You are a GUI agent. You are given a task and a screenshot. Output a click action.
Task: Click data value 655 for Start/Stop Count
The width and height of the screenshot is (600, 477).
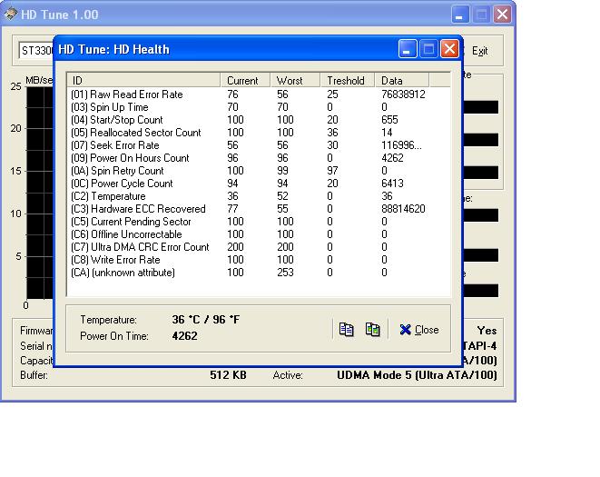[389, 120]
